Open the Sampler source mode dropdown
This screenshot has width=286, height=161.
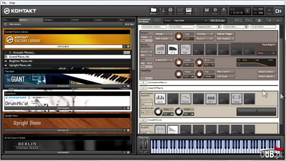[164, 34]
